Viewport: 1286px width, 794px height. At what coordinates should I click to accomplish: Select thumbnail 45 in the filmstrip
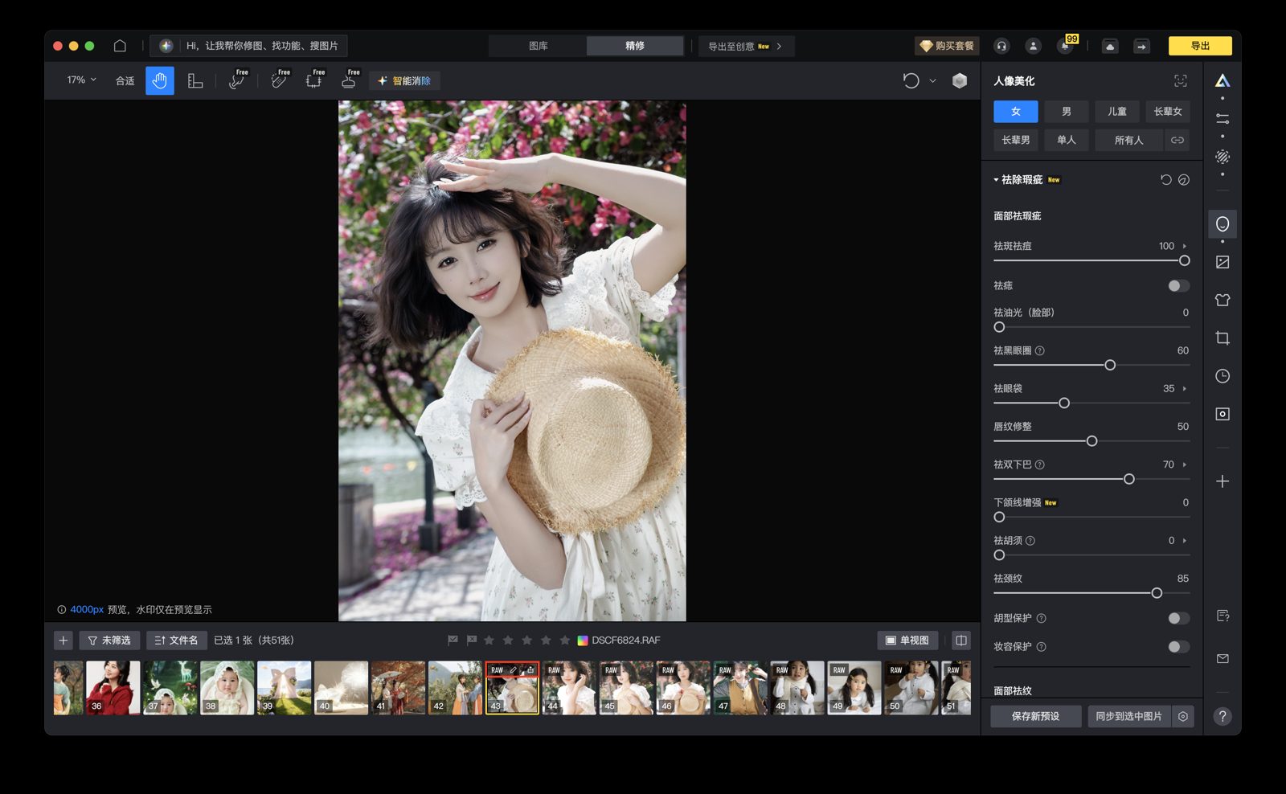626,687
